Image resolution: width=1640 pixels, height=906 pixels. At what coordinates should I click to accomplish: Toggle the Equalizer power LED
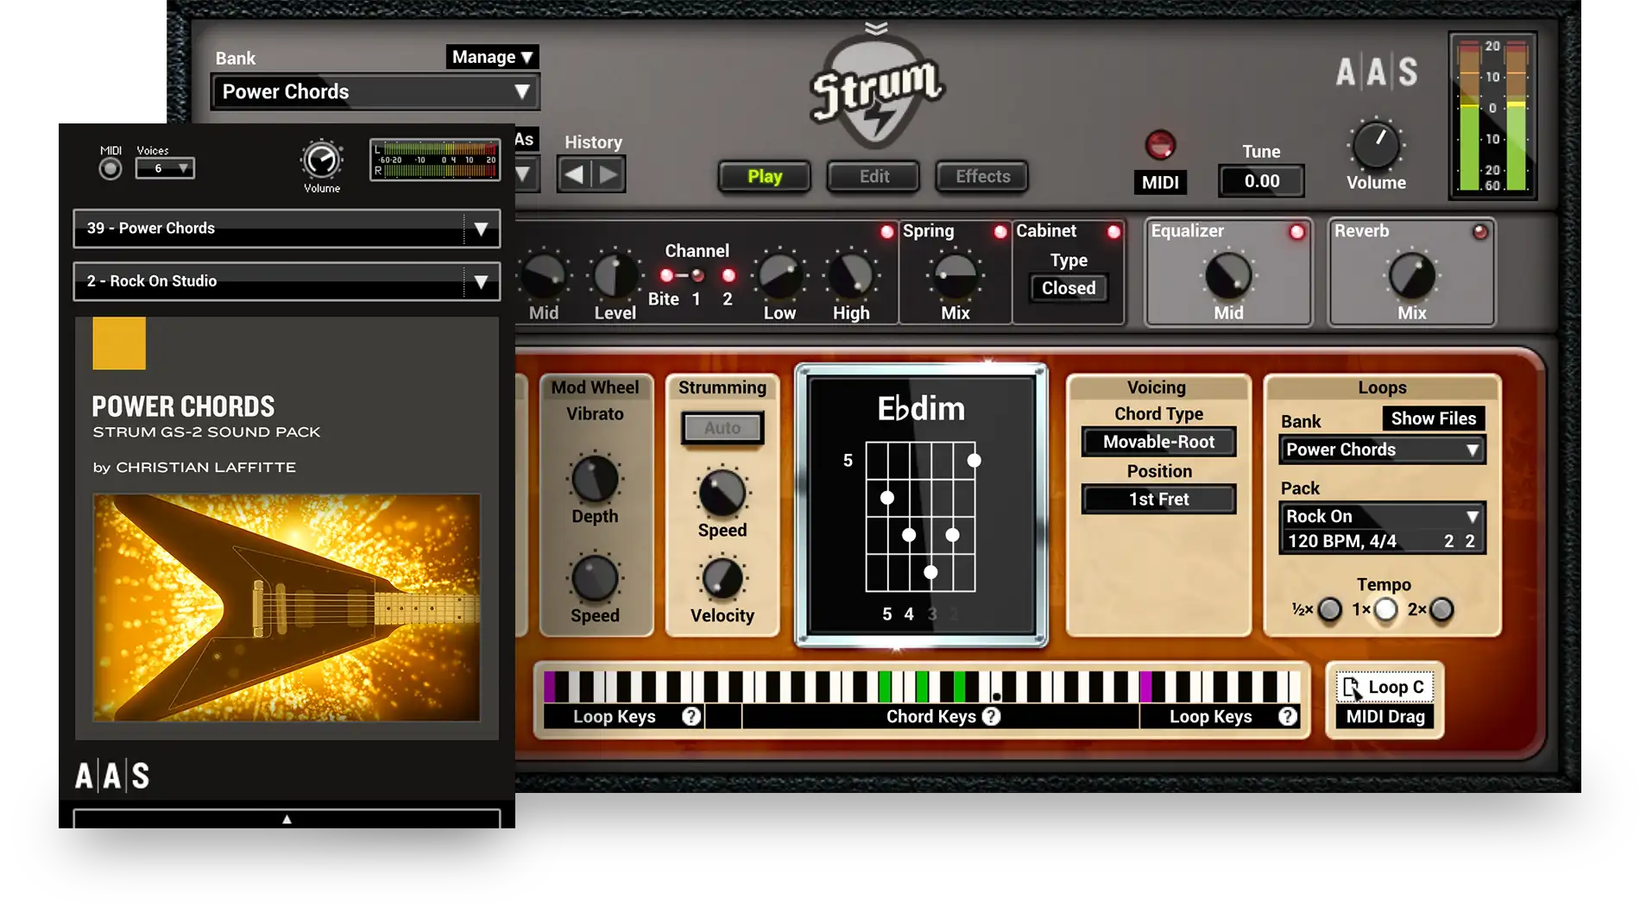point(1296,232)
